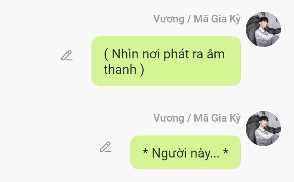
Task: Click the text line "( Nhìn nơi phát ra âm"
Action: (164, 54)
